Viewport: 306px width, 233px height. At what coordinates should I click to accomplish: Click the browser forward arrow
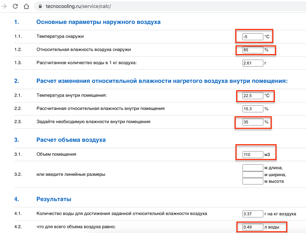pyautogui.click(x=4, y=6)
